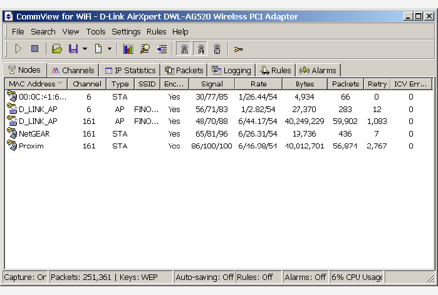
Task: Open the find packet magnifier icon
Action: [x=145, y=49]
